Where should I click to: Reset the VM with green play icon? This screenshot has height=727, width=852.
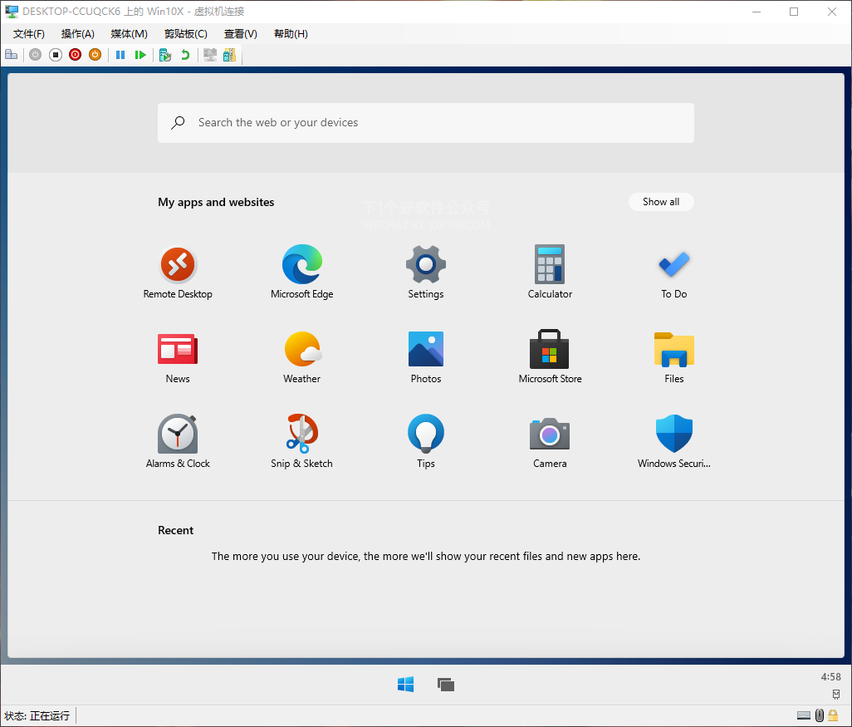[140, 55]
